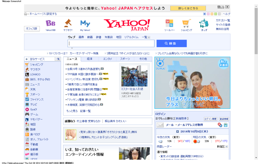
Task: Open the finance chart icon in sidebar
Action: [x=27, y=99]
